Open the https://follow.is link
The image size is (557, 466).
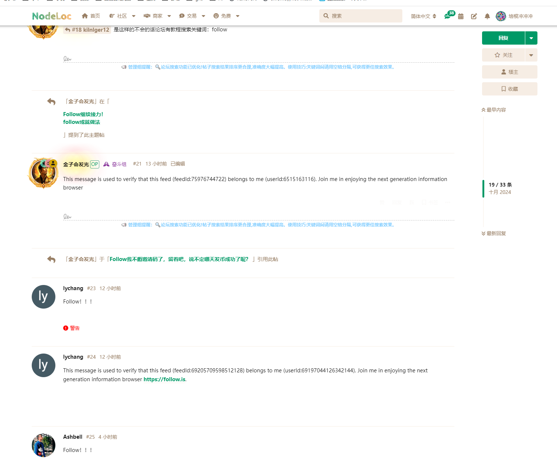pyautogui.click(x=165, y=379)
